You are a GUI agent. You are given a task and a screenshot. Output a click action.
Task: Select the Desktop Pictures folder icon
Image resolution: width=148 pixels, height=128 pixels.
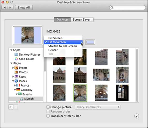pyautogui.click(x=16, y=54)
